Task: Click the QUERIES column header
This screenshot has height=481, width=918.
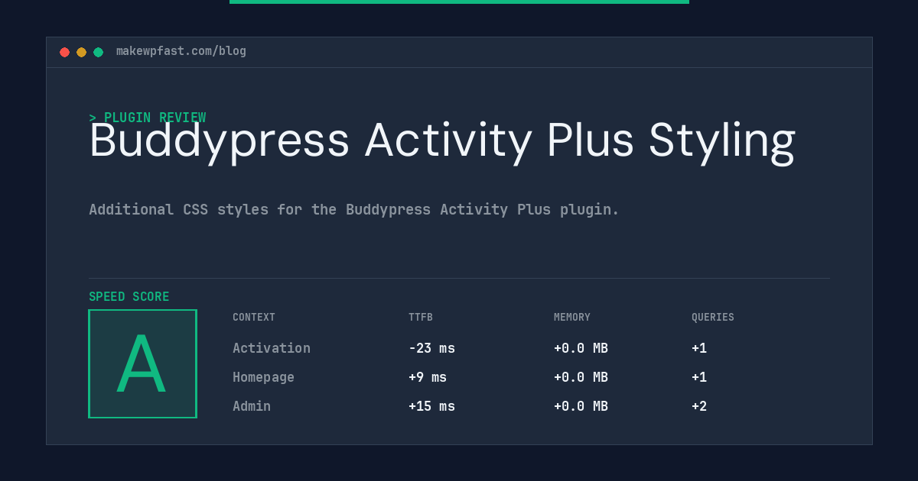Action: pyautogui.click(x=713, y=317)
